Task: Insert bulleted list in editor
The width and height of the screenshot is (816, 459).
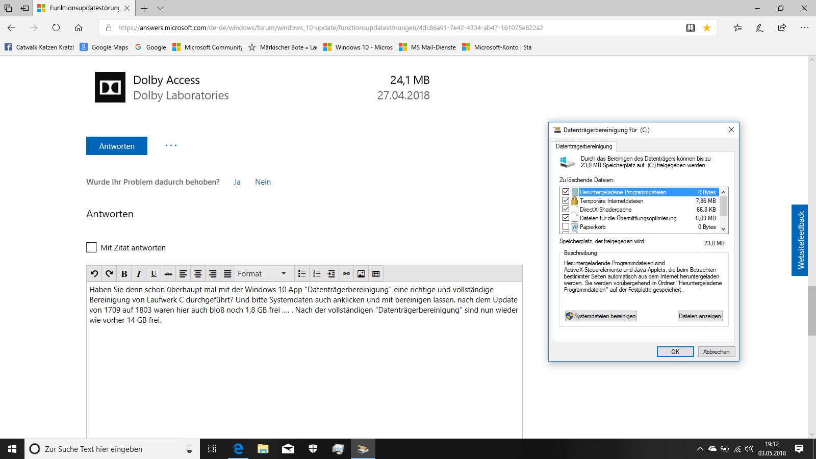Action: tap(302, 274)
